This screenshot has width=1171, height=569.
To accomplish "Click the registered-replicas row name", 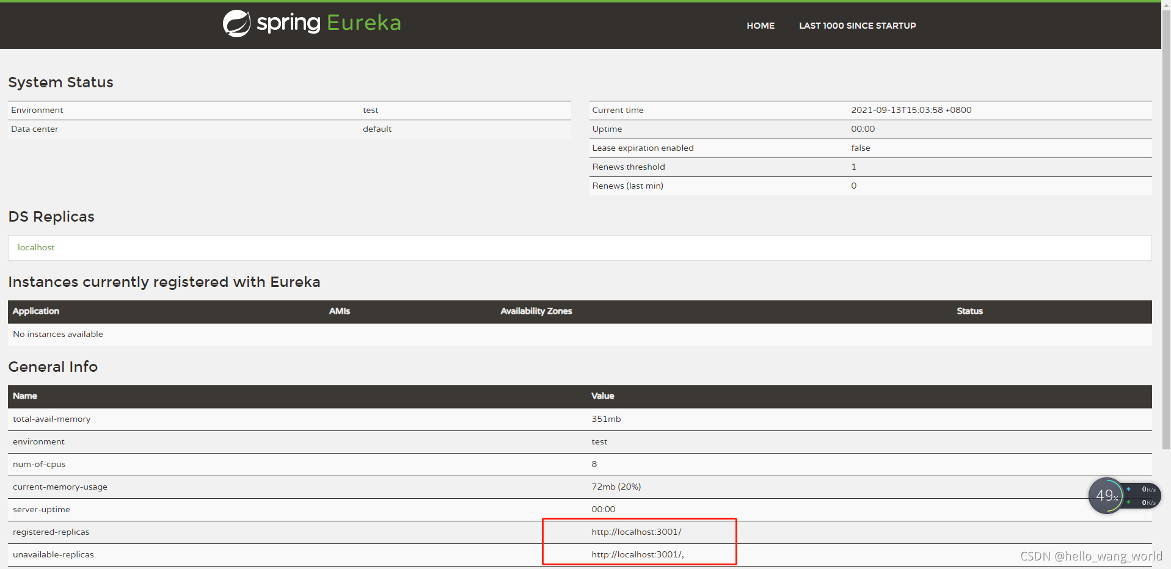I will pos(51,532).
